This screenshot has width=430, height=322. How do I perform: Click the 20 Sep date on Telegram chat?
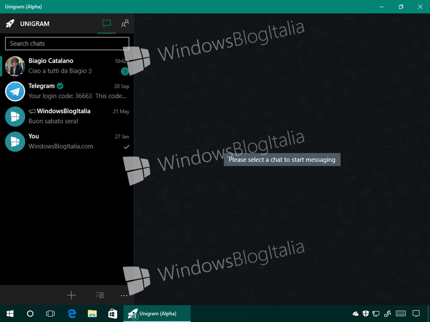point(121,86)
